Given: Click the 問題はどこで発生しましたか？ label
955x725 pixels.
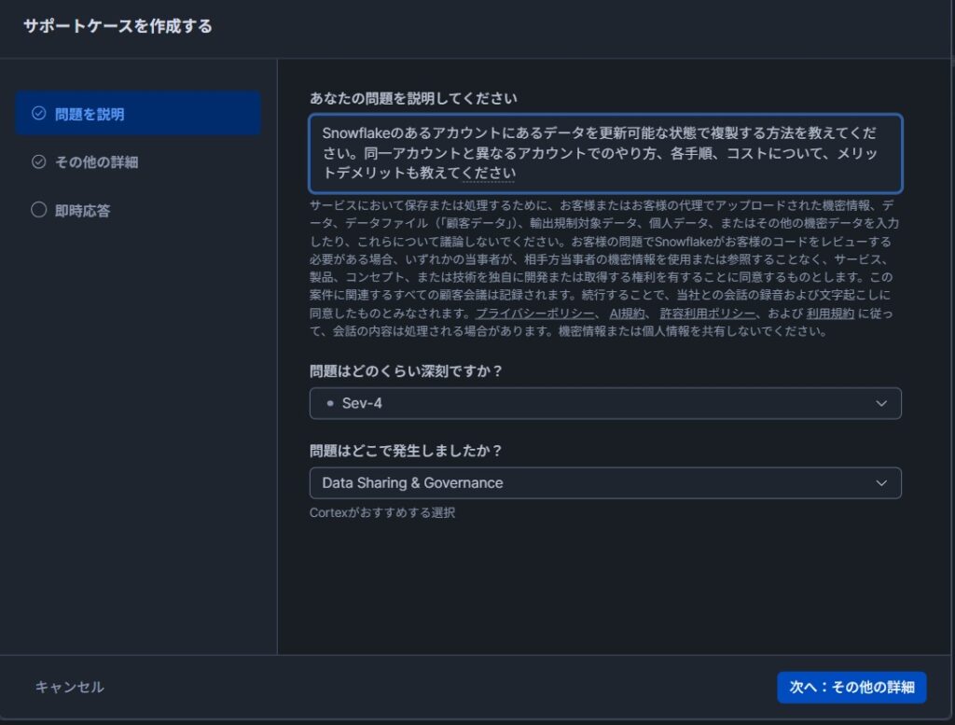Looking at the screenshot, I should [407, 451].
